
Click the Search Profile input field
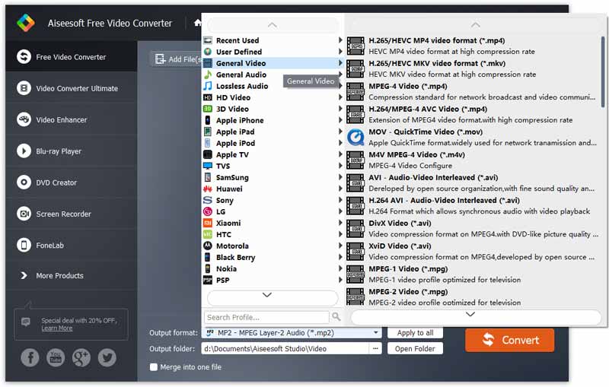267,317
